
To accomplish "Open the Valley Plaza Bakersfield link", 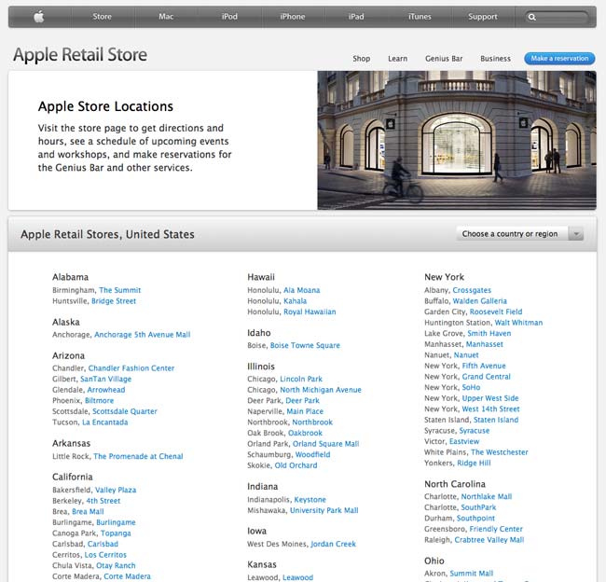I will pyautogui.click(x=116, y=490).
